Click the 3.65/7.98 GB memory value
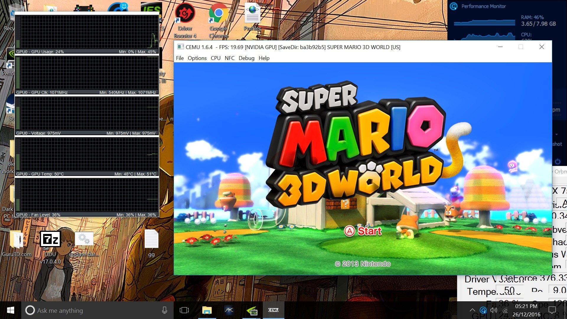Screen dimensions: 567x319 (538, 24)
